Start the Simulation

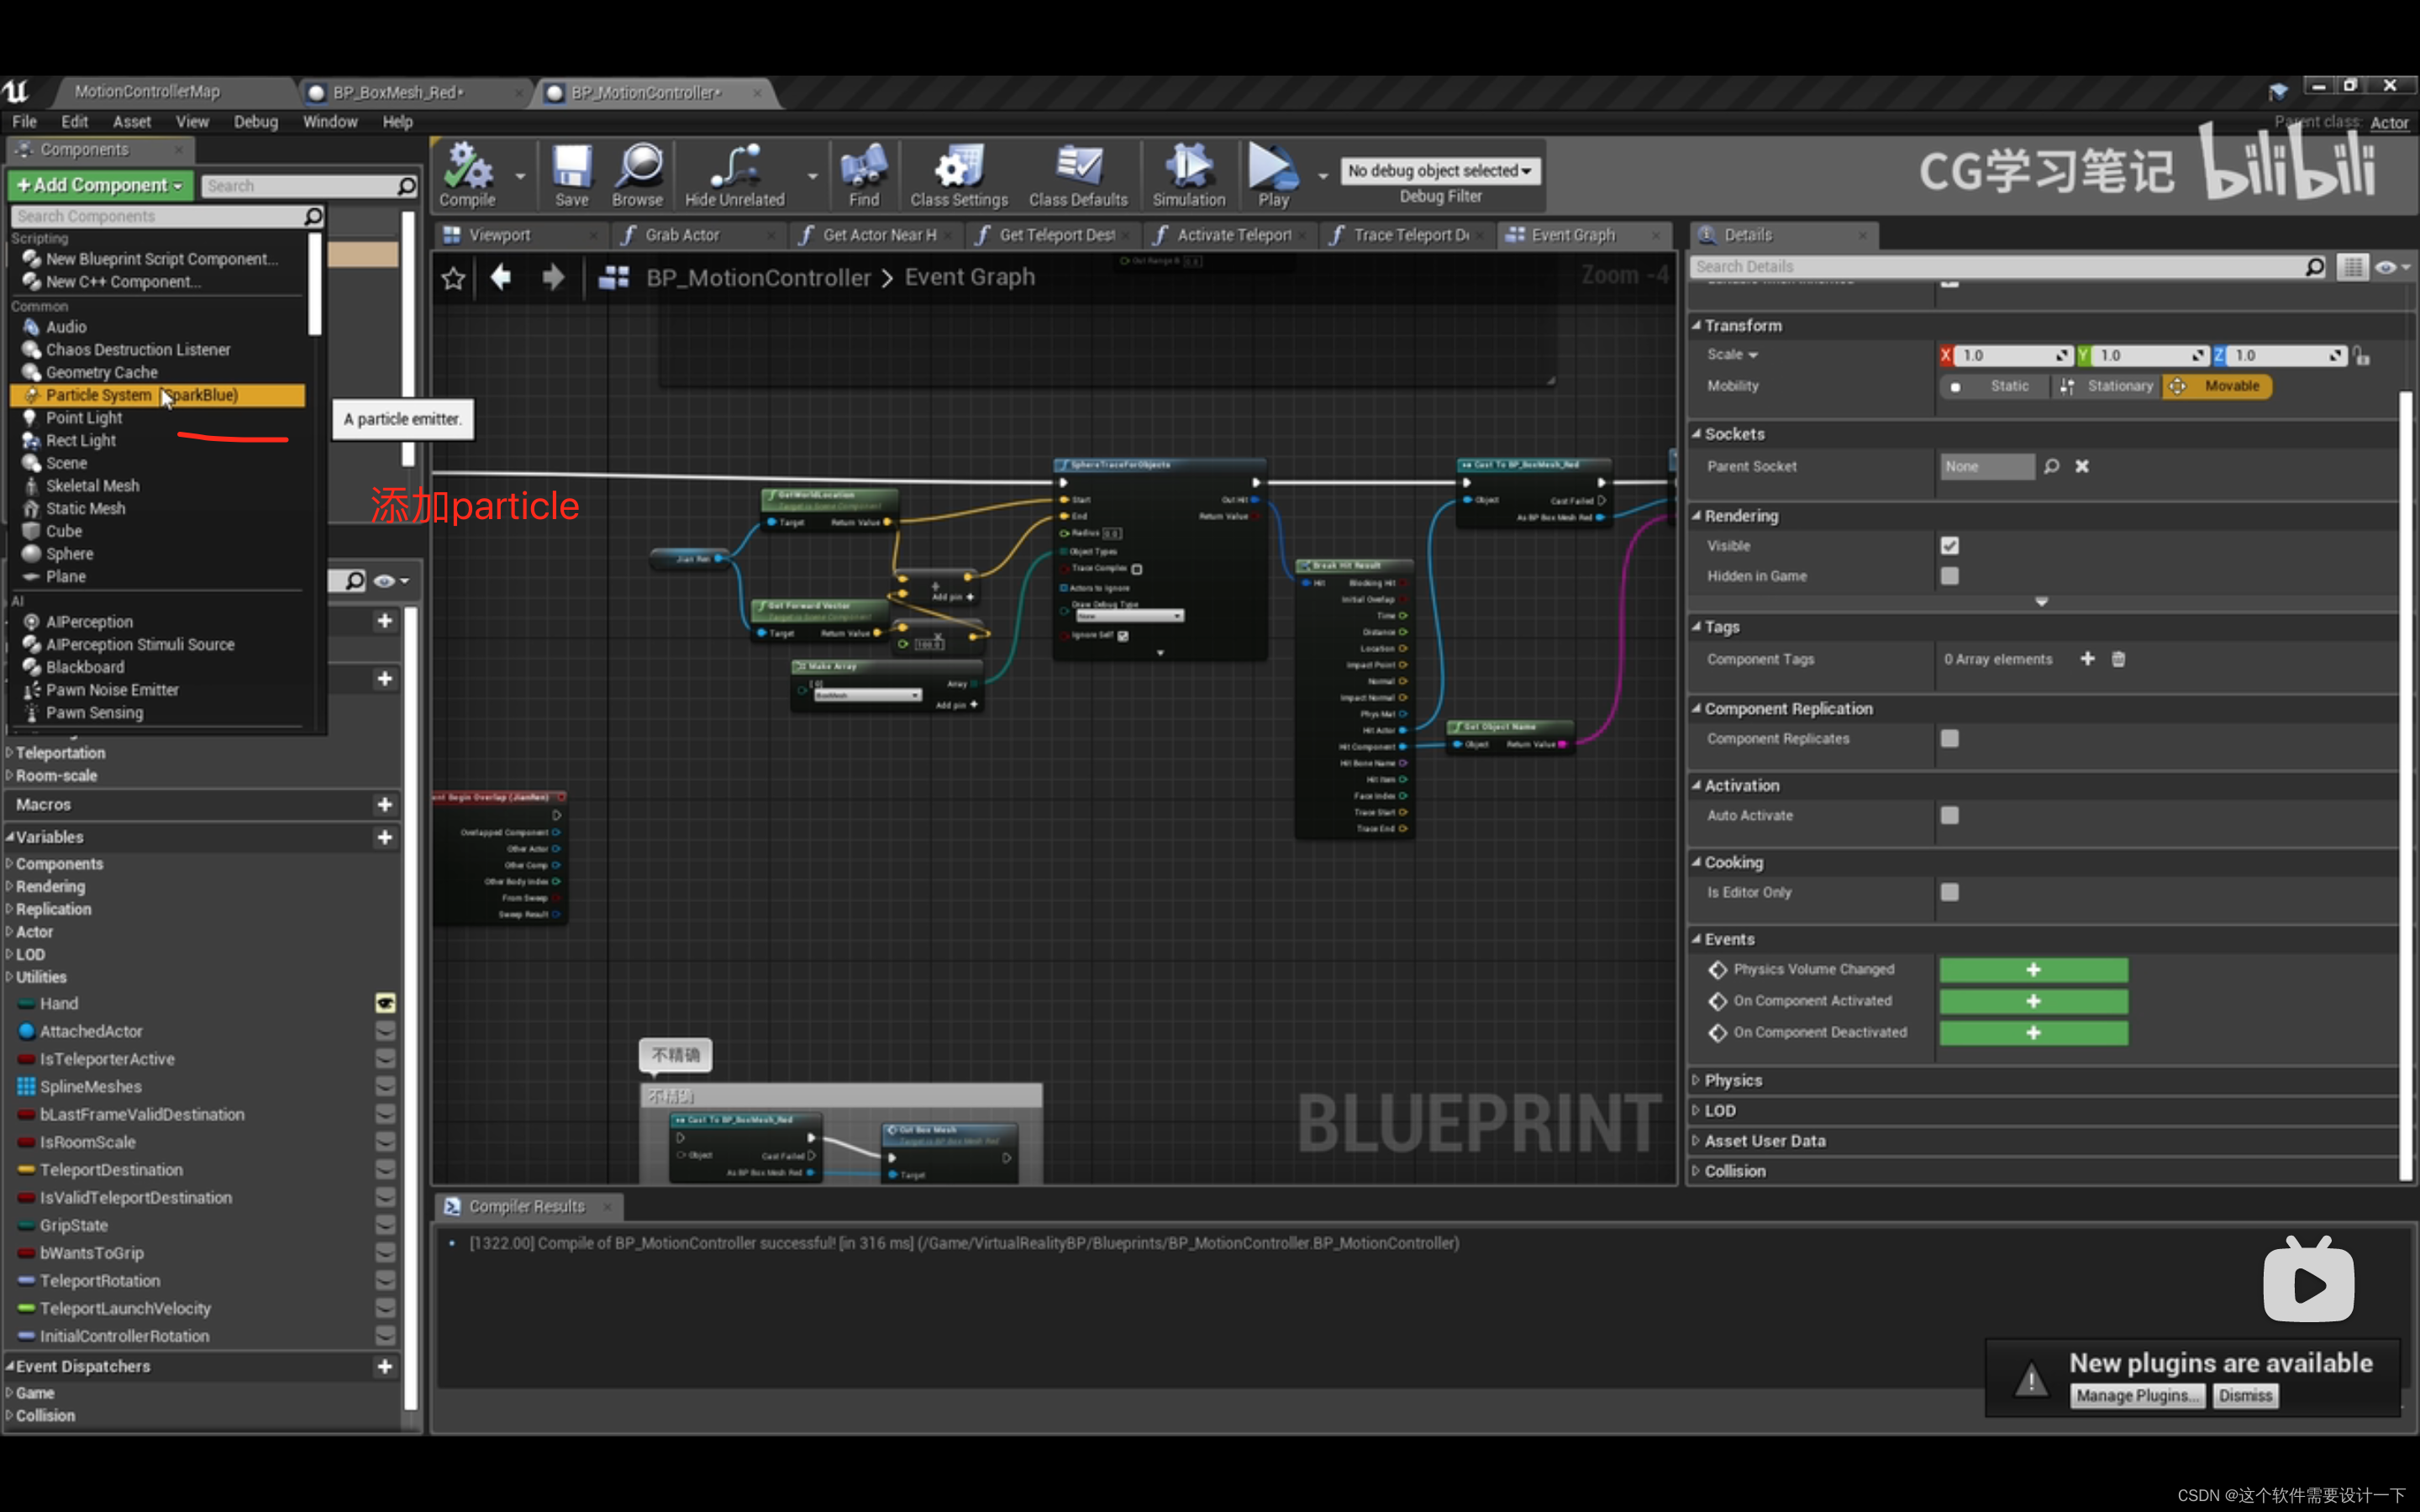pyautogui.click(x=1188, y=173)
